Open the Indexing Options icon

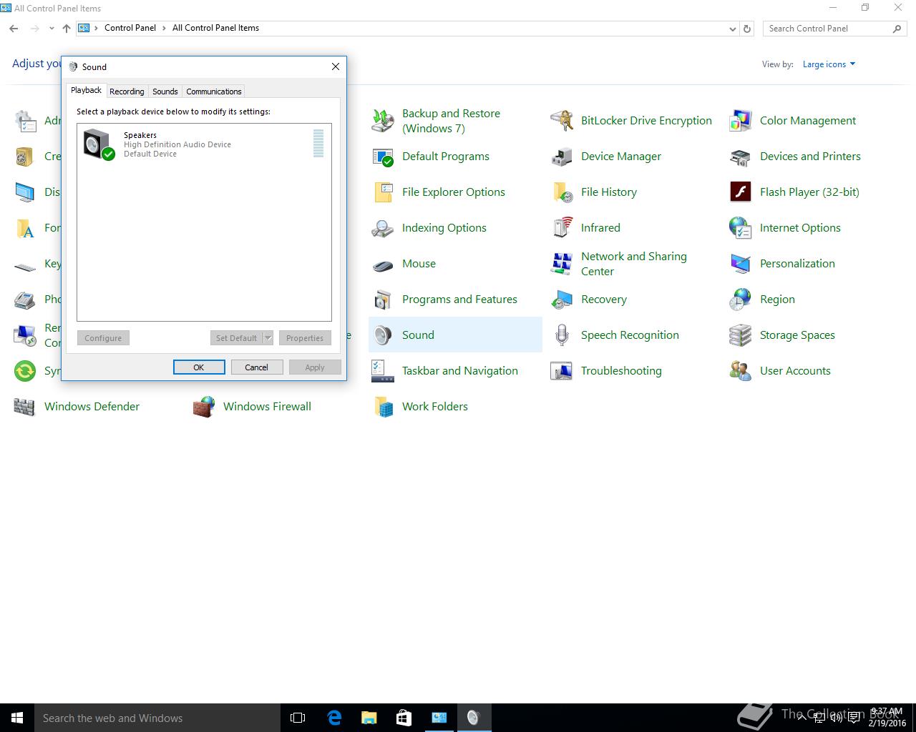tap(383, 228)
